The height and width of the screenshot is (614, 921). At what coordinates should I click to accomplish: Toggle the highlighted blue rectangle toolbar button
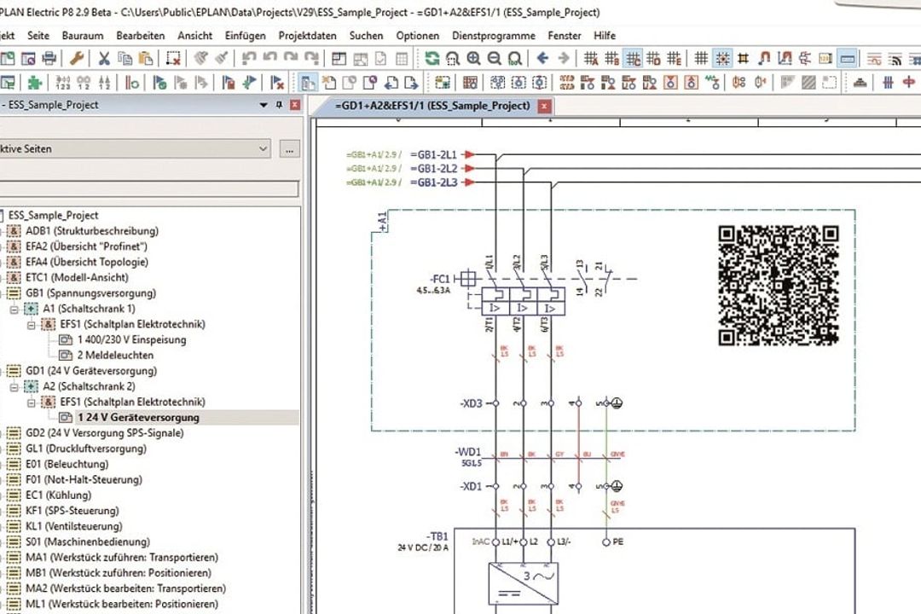847,58
